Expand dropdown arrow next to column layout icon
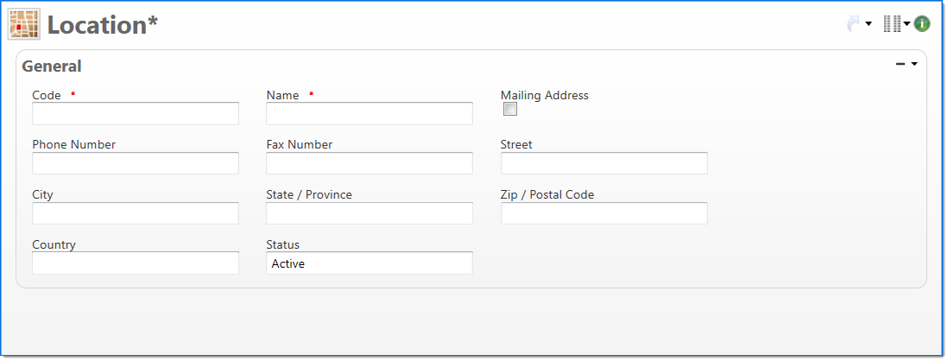 point(907,24)
